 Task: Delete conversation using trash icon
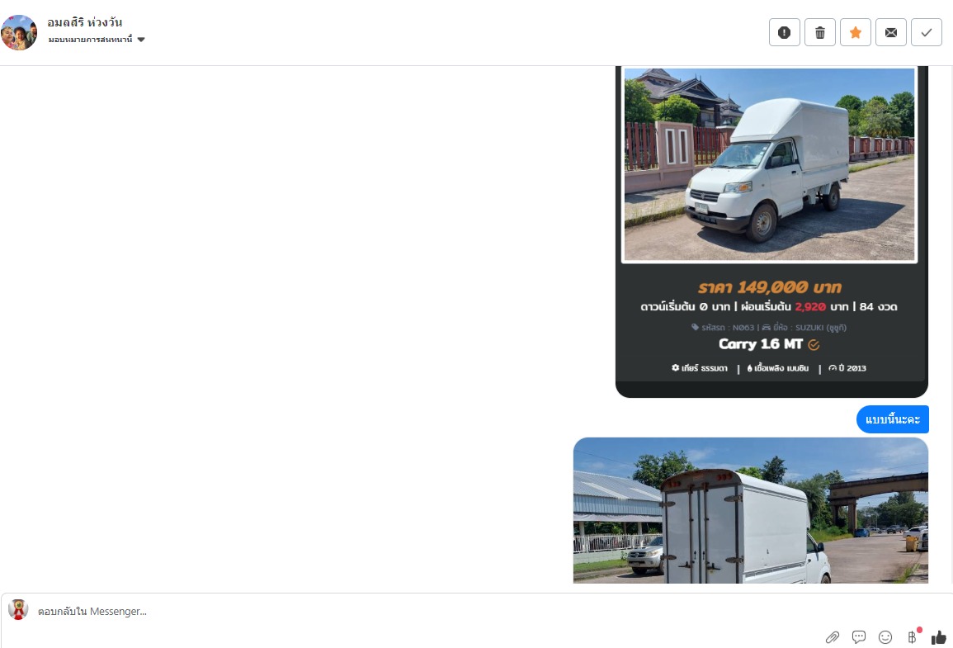[x=820, y=32]
